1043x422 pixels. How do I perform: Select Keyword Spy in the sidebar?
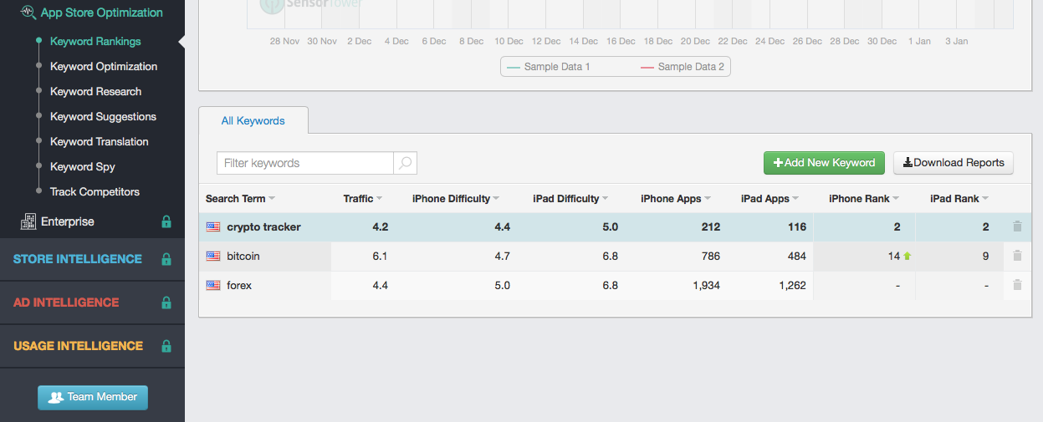83,166
